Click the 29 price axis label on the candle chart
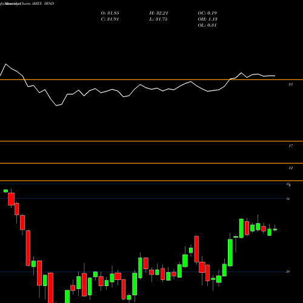 (288, 271)
